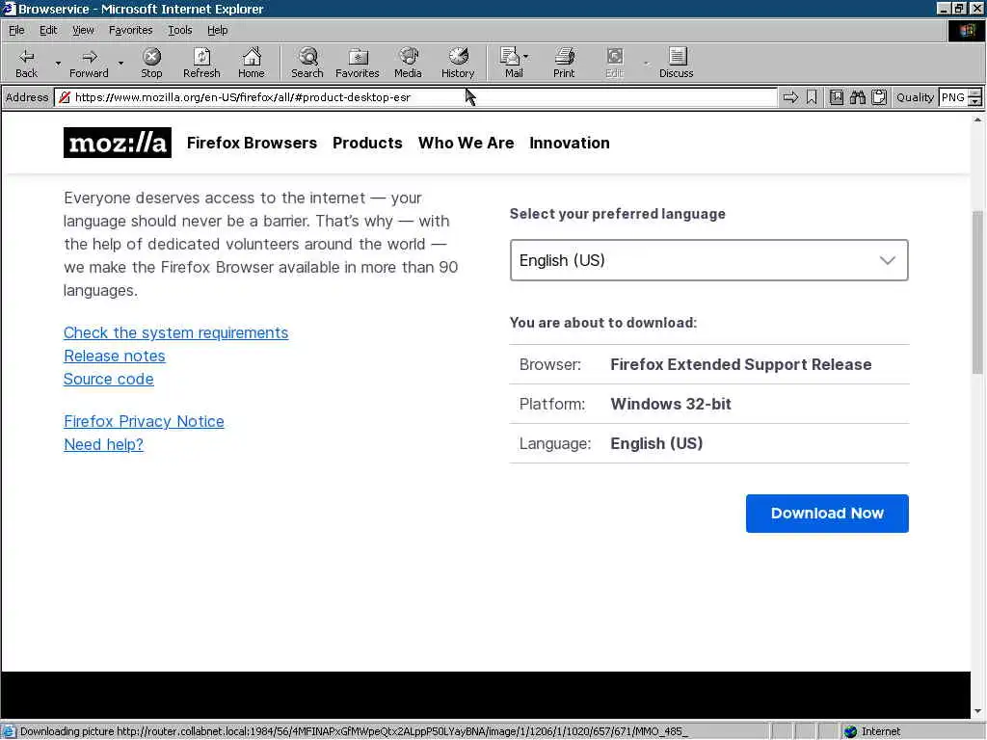Click the Back toolbar icon
Viewport: 987px width, 740px height.
[x=26, y=63]
